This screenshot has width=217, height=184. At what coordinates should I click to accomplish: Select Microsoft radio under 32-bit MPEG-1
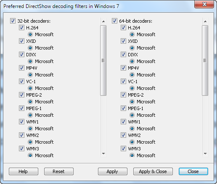click(x=30, y=115)
